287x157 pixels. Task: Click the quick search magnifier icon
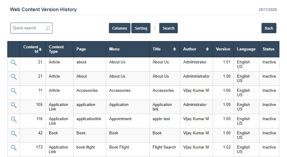pyautogui.click(x=48, y=28)
